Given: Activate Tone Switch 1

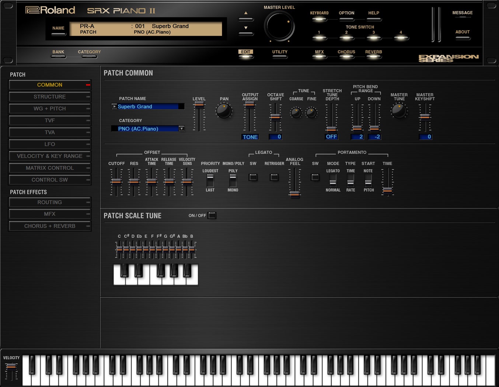Looking at the screenshot, I should click(x=319, y=38).
